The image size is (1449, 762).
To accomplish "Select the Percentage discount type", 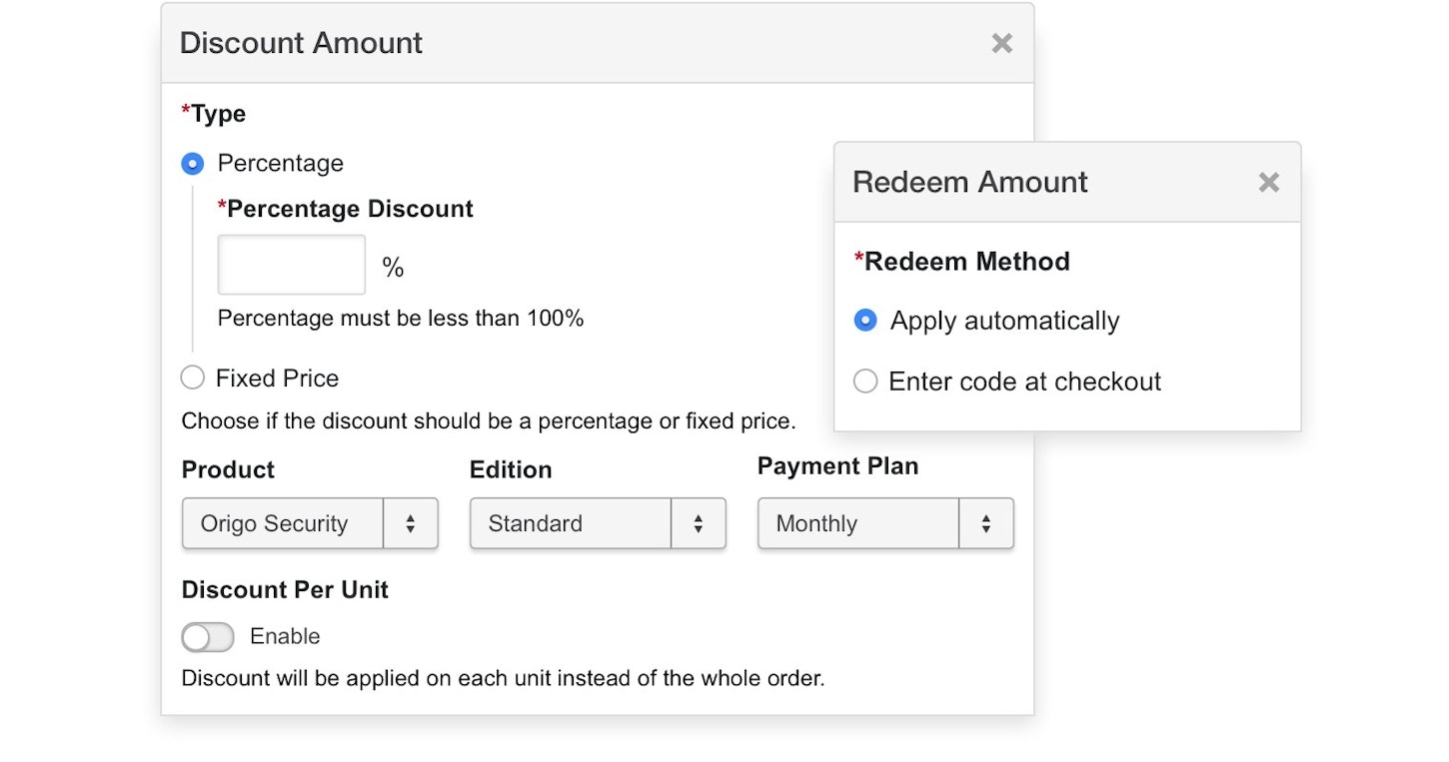I will click(193, 164).
